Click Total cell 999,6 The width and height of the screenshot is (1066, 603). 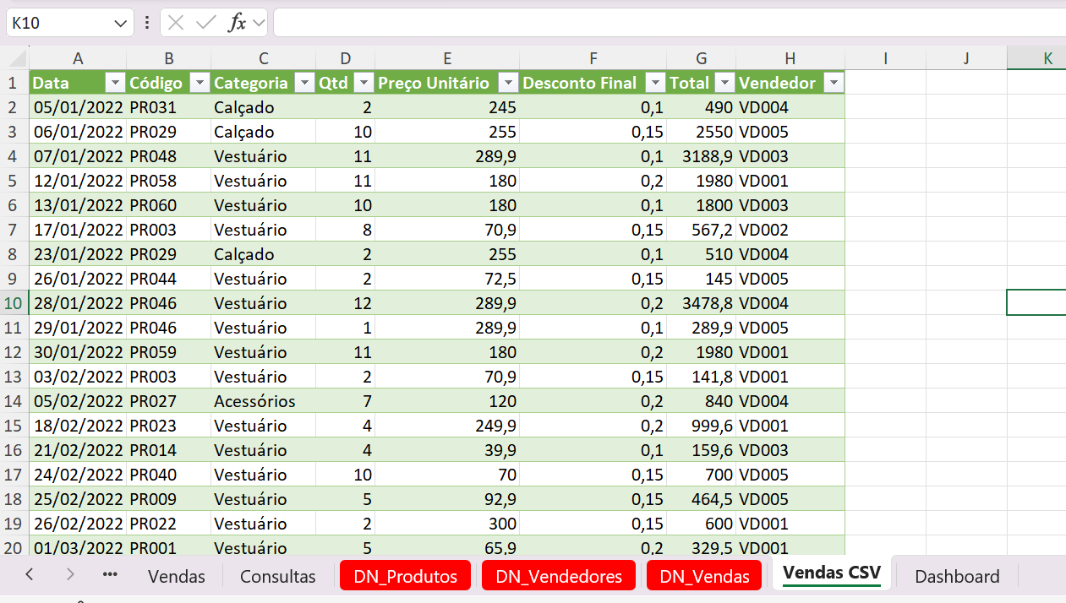[701, 426]
